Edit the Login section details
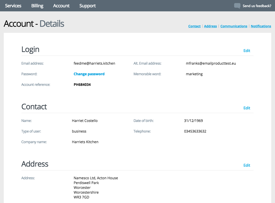Image resolution: width=275 pixels, height=203 pixels. (x=246, y=51)
